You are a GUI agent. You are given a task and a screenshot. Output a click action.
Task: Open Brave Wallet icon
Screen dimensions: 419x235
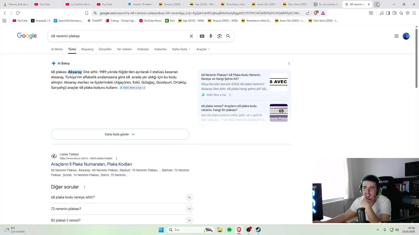(x=394, y=13)
